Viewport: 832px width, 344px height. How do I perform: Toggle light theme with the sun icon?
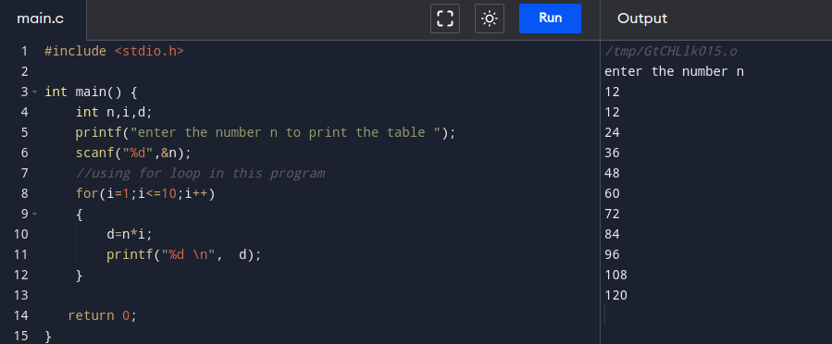[490, 18]
